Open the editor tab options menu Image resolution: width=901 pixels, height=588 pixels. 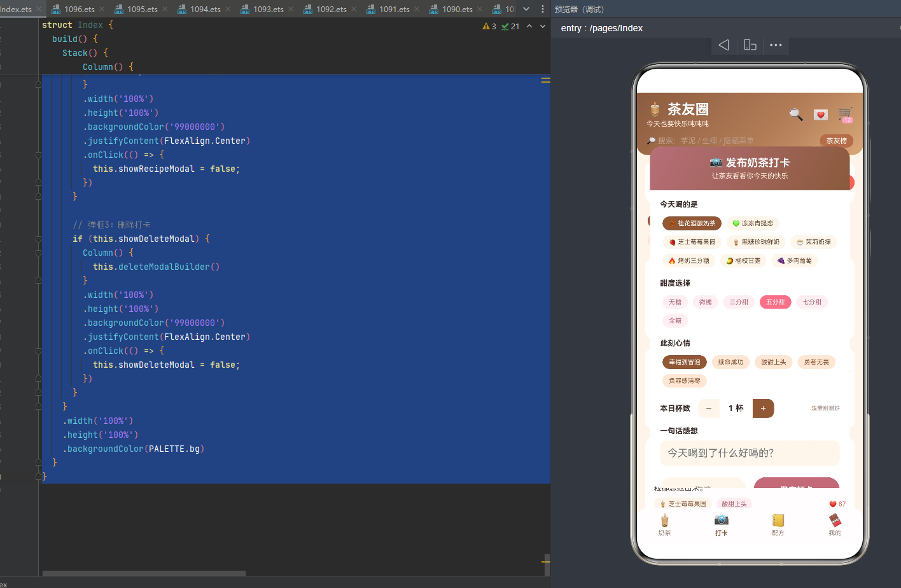point(542,9)
